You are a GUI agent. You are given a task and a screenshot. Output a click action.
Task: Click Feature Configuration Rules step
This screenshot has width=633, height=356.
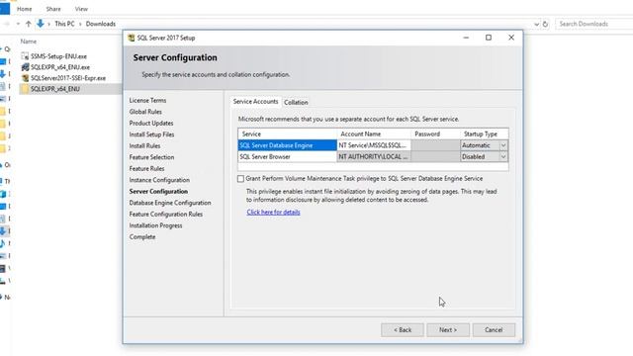coord(166,214)
